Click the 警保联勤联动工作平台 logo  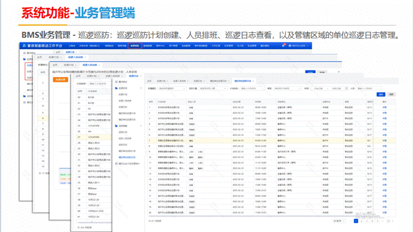(42, 45)
